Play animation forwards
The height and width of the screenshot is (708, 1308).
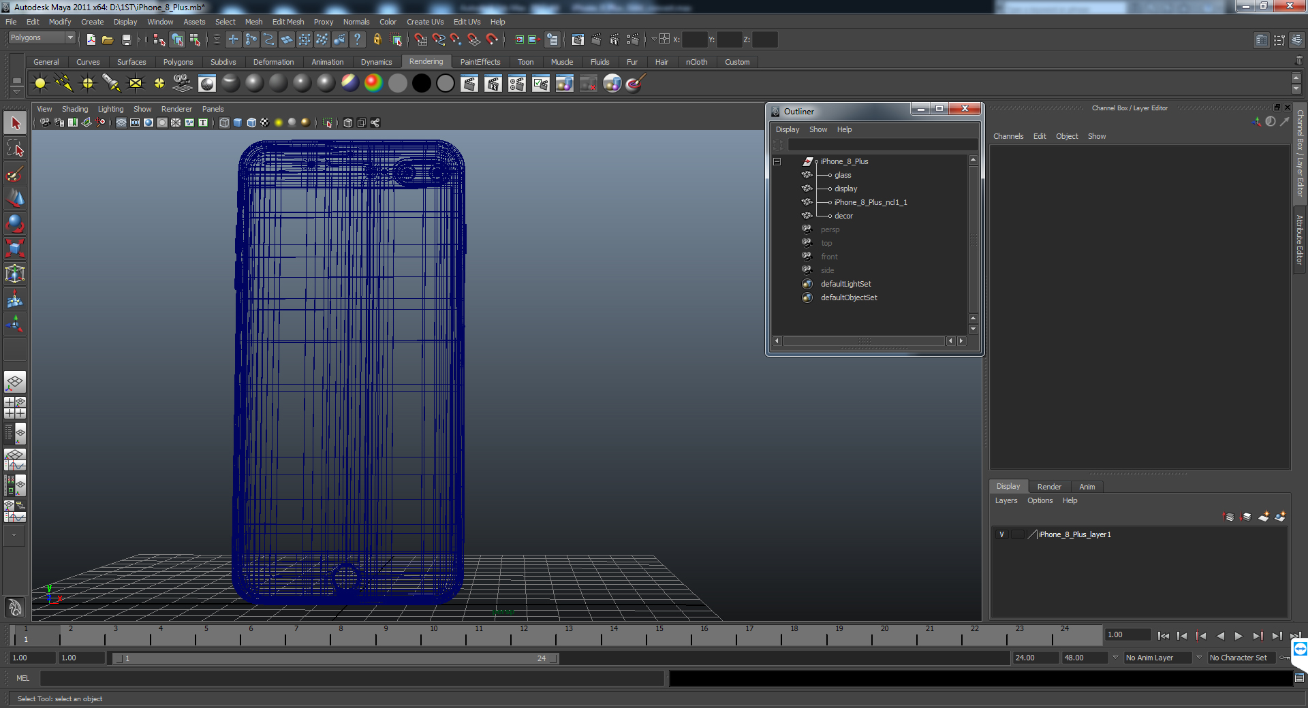pyautogui.click(x=1239, y=636)
